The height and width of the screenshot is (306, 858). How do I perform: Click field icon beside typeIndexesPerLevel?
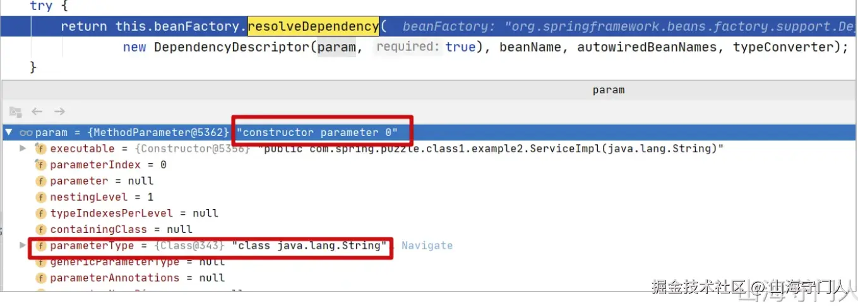40,213
